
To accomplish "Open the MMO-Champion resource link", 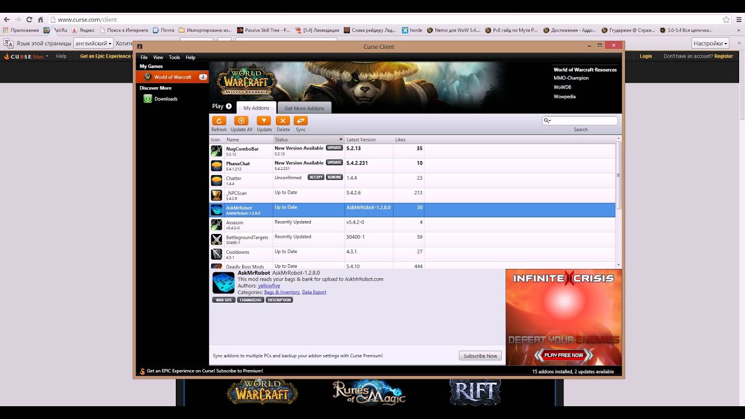I will 571,78.
